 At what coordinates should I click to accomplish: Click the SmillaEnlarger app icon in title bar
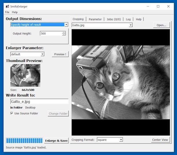click(x=7, y=6)
